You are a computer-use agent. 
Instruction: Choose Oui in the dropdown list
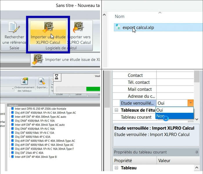[x=175, y=110]
